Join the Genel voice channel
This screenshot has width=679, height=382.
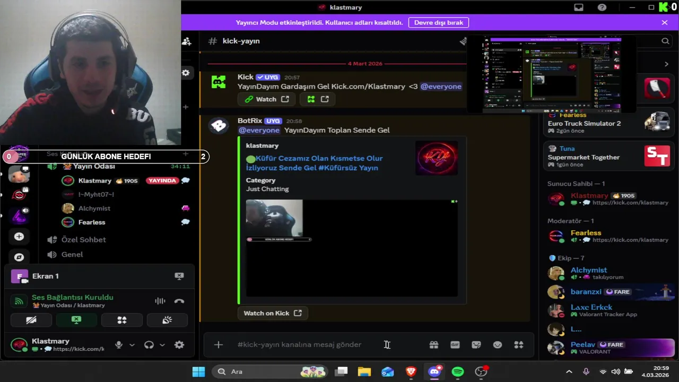pyautogui.click(x=72, y=254)
